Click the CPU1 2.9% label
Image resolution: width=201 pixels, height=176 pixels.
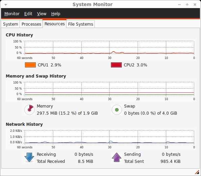[x=49, y=65]
